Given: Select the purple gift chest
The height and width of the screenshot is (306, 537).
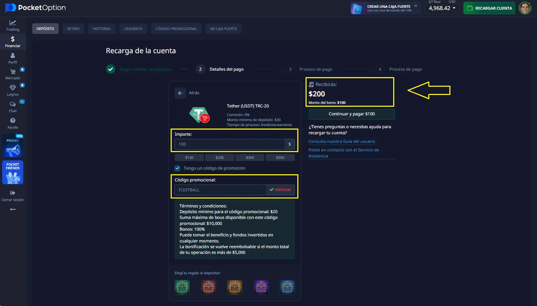Looking at the screenshot, I should (261, 287).
